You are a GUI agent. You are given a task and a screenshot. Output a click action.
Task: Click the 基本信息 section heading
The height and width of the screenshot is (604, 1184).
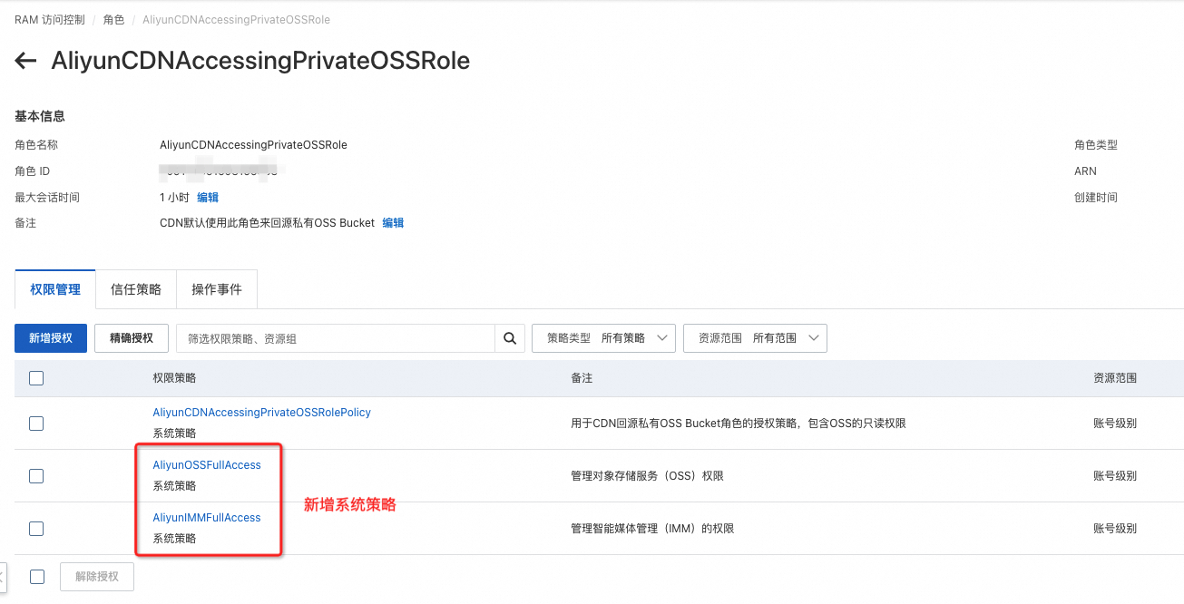[x=40, y=116]
